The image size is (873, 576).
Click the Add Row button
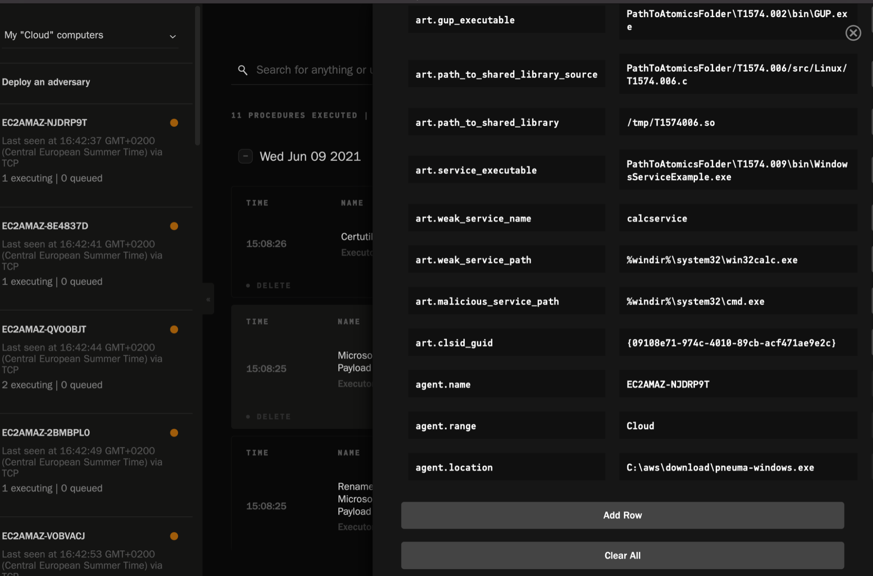[x=622, y=515]
